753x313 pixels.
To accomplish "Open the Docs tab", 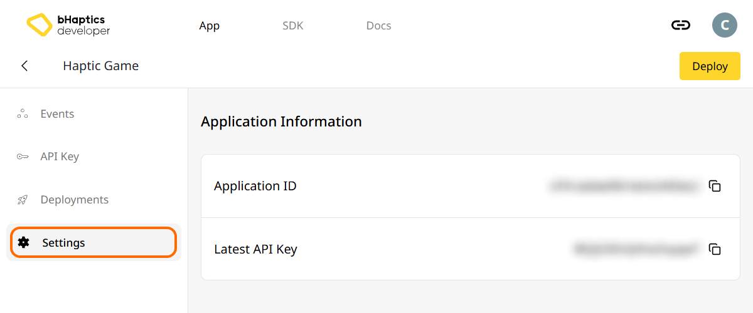I will (378, 26).
